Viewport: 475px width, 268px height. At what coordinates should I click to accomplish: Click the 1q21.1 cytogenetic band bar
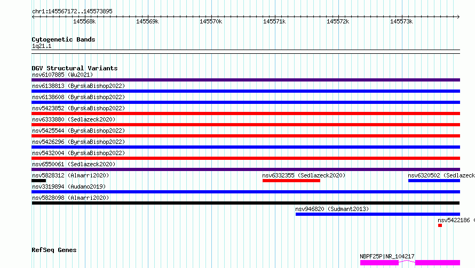pos(246,52)
